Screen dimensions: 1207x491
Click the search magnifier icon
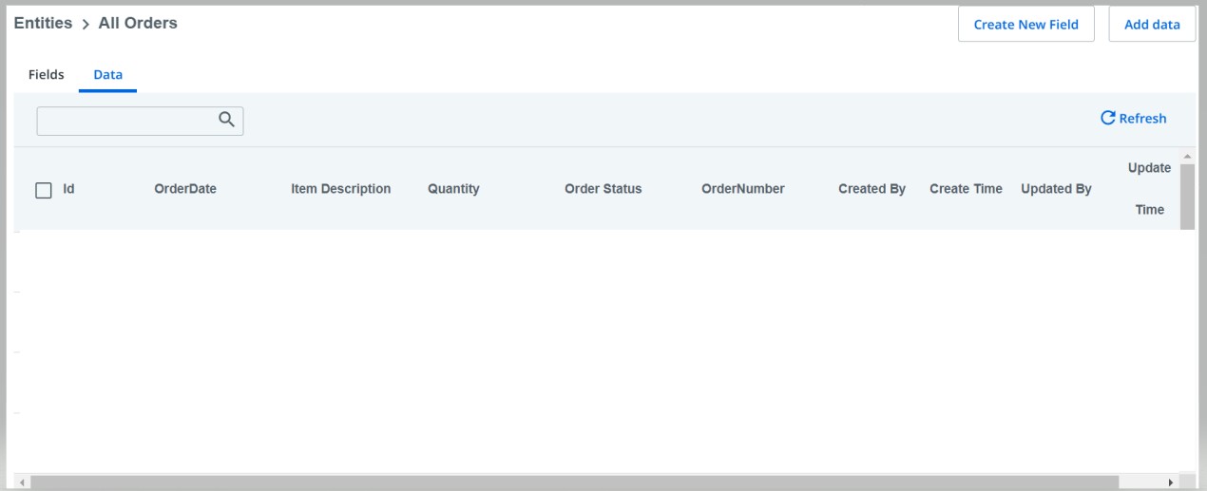point(226,120)
